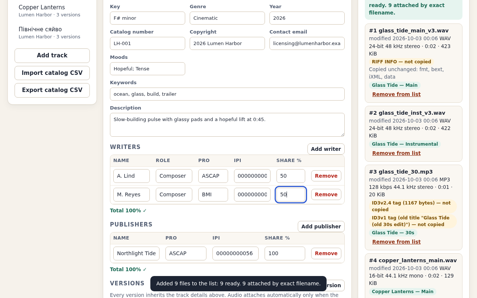477x298 pixels.
Task: Edit publisher name Northlight Tide
Action: [x=136, y=253]
